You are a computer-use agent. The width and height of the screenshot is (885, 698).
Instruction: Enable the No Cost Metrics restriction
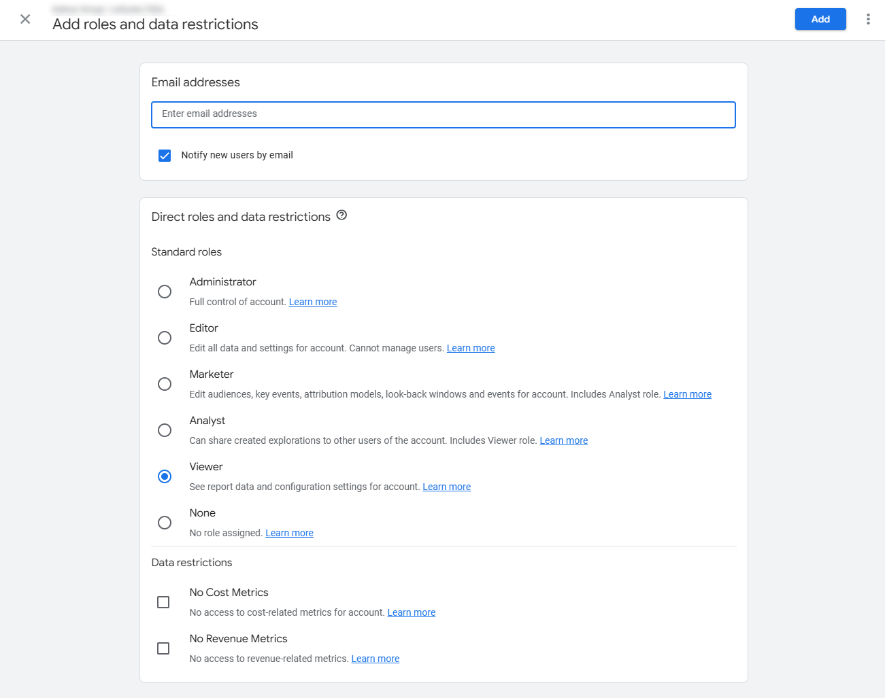(163, 602)
